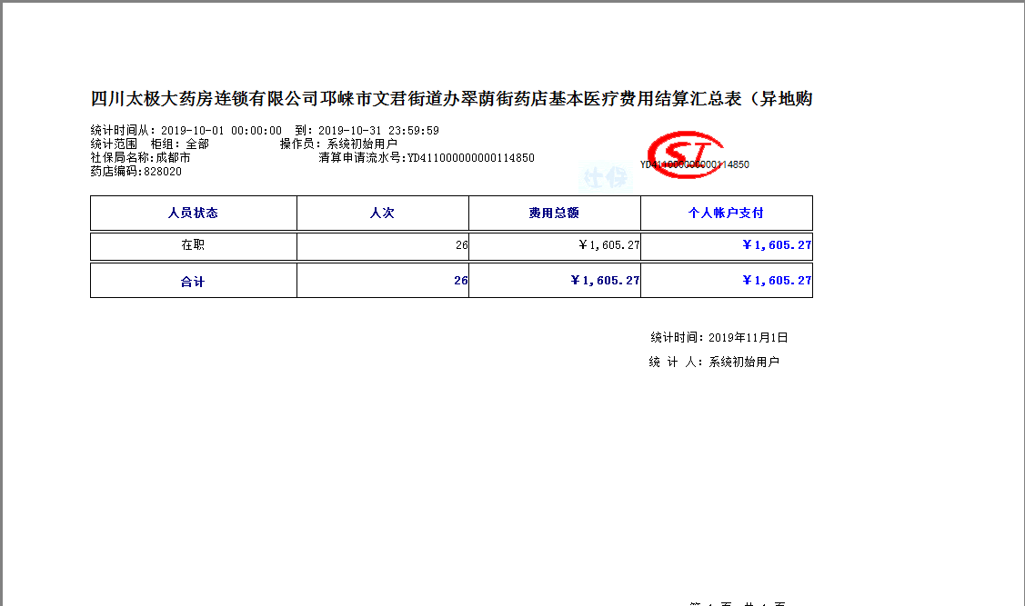The width and height of the screenshot is (1025, 606).
Task: Click the 统计范围 label
Action: pyautogui.click(x=114, y=144)
